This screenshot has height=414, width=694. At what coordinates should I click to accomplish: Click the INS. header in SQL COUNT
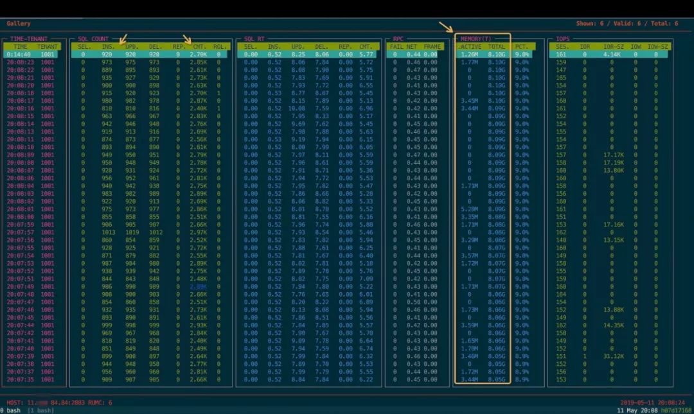click(x=108, y=46)
